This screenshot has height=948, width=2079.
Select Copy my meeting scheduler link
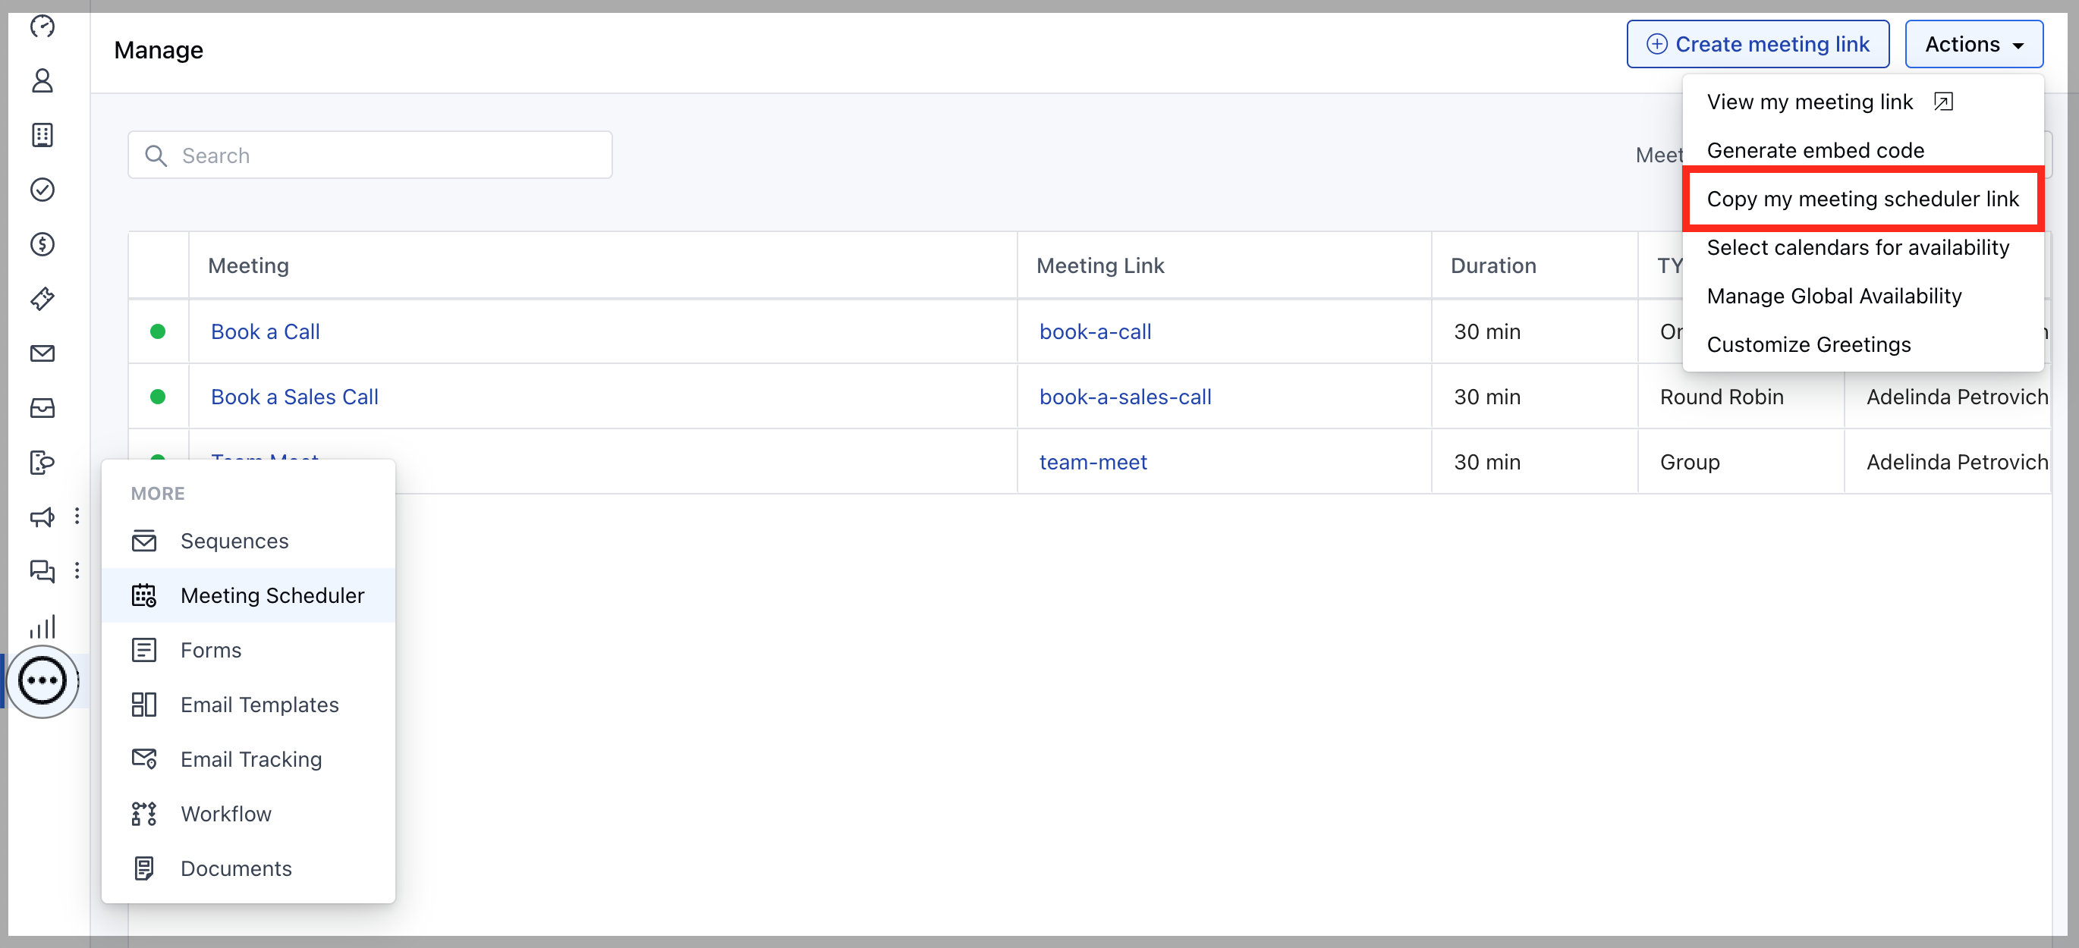(x=1862, y=199)
